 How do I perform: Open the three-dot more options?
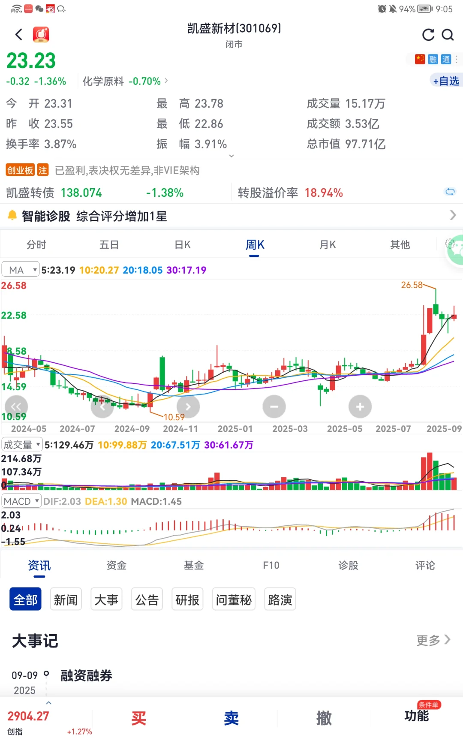[457, 59]
